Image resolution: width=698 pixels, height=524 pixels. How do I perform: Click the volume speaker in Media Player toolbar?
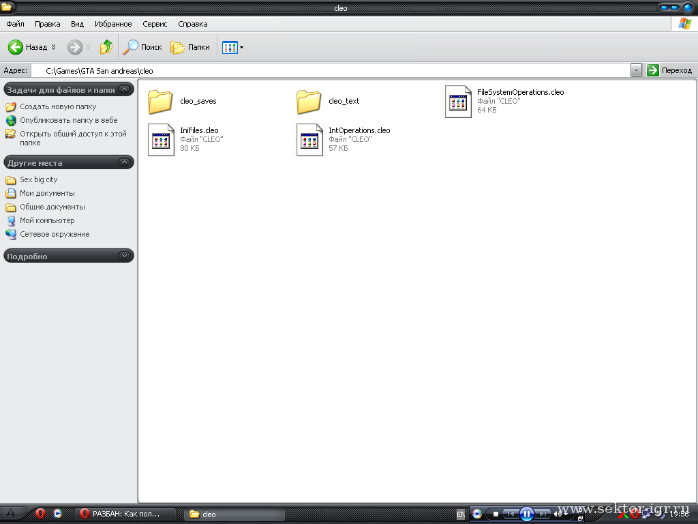point(556,514)
